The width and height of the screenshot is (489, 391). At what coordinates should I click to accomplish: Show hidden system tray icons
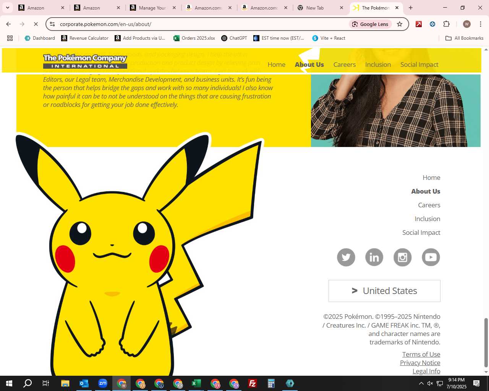tap(421, 383)
